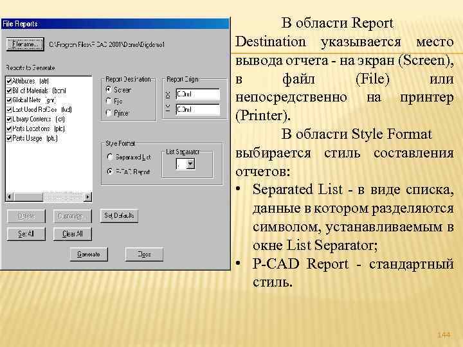Choose P-CAD Report style option
This screenshot has width=463, height=347.
[110, 172]
